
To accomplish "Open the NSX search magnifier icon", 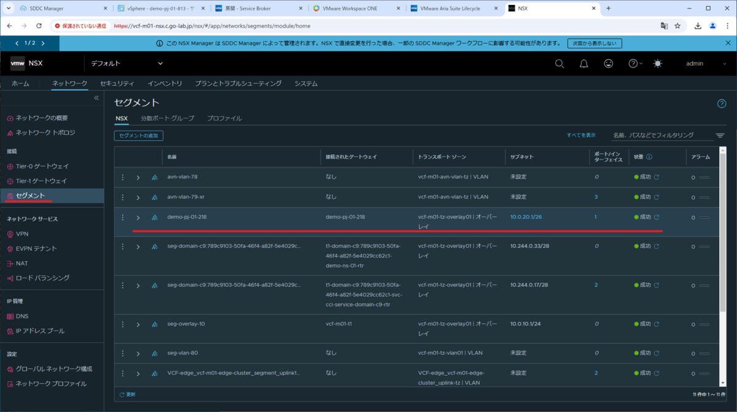I will [x=560, y=64].
